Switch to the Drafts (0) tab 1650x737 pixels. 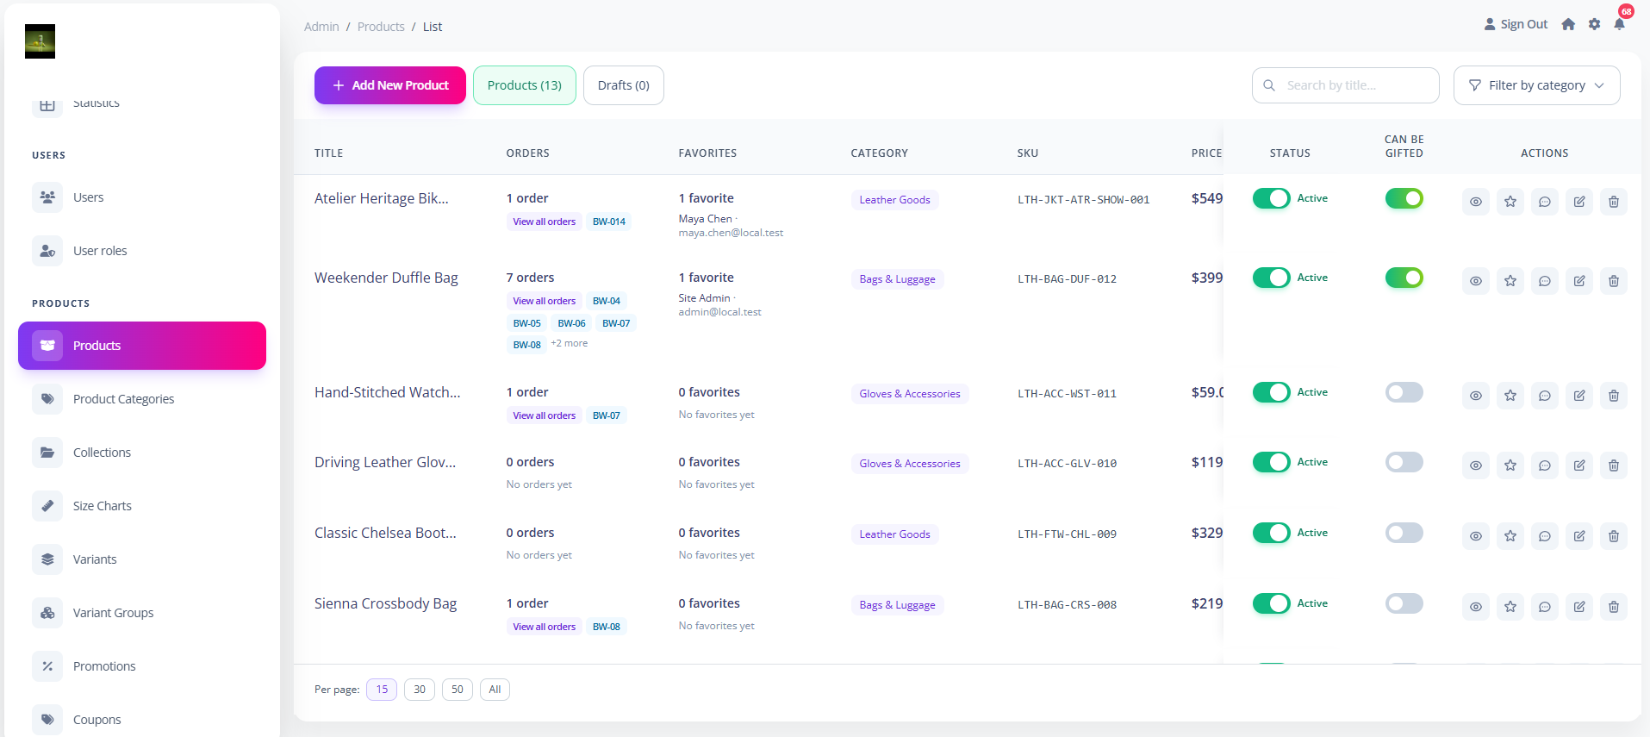(623, 85)
